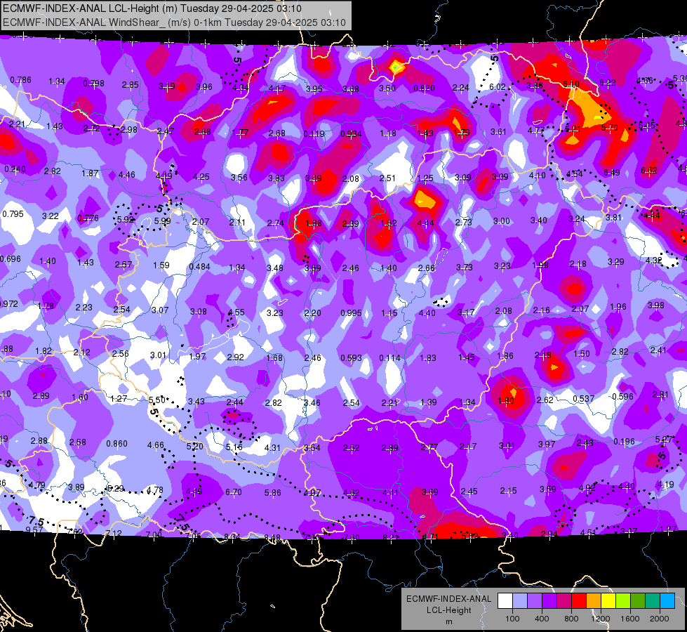Image resolution: width=687 pixels, height=632 pixels.
Task: Click the wind shear value '0.240'
Action: [15, 169]
